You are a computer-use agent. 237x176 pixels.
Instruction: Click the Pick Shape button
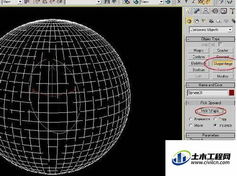[x=210, y=111]
